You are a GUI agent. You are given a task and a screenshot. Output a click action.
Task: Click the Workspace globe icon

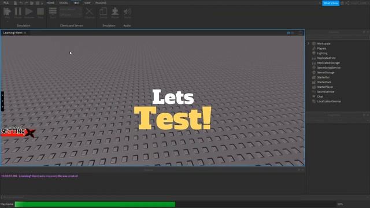pos(313,44)
